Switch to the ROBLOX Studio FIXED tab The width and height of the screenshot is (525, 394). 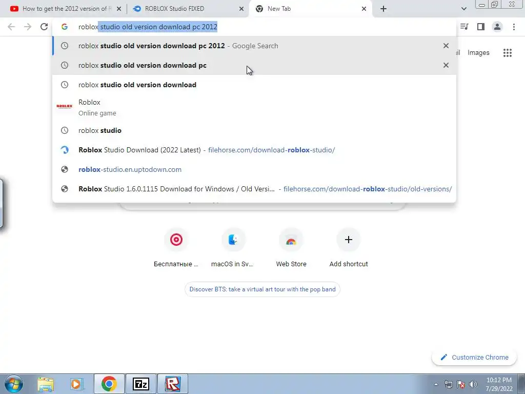point(188,9)
